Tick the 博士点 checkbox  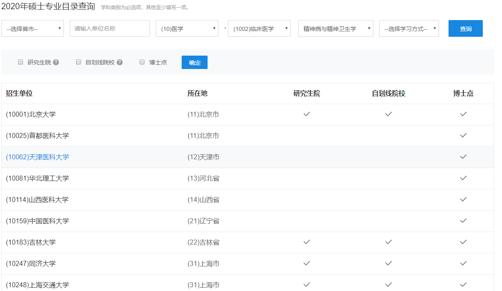tap(142, 62)
